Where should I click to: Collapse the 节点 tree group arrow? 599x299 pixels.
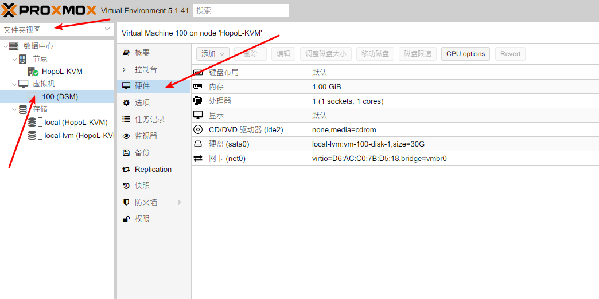(x=14, y=59)
